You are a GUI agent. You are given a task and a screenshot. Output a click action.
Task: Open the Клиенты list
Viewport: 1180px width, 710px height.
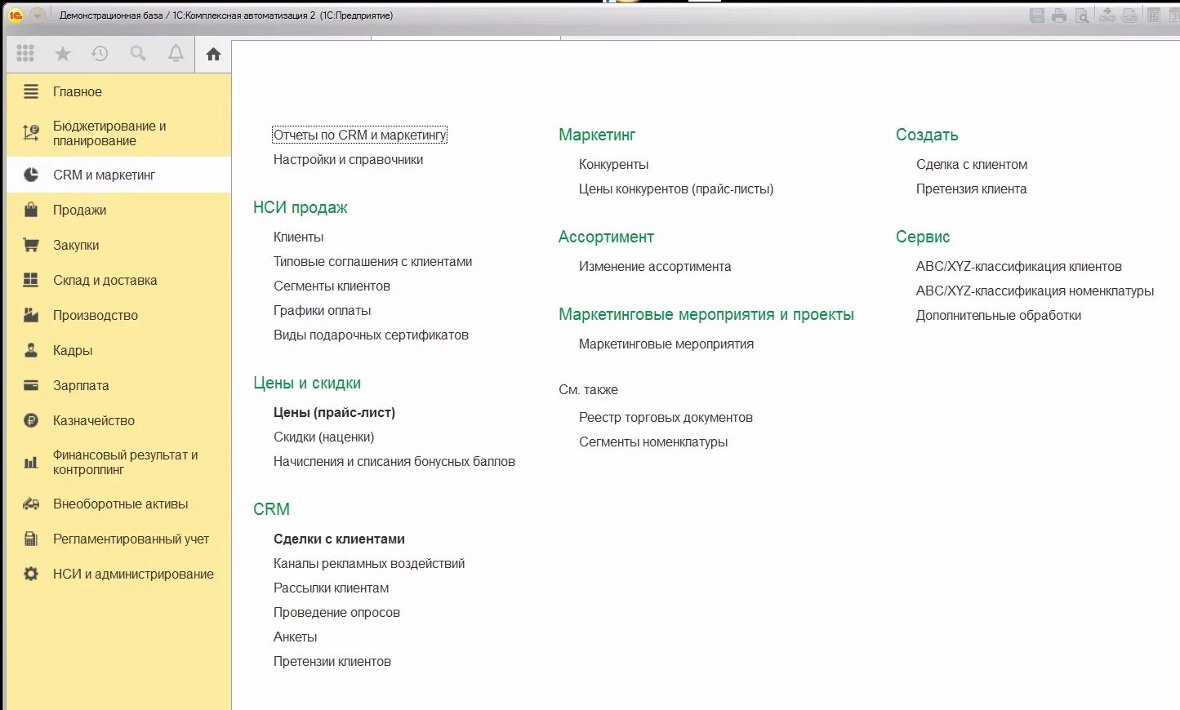pyautogui.click(x=298, y=237)
